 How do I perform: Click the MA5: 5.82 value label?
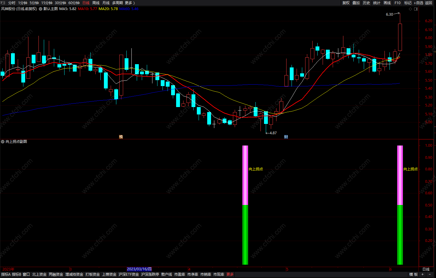(68, 9)
